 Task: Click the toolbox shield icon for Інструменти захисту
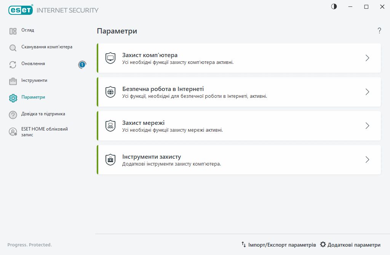(110, 160)
